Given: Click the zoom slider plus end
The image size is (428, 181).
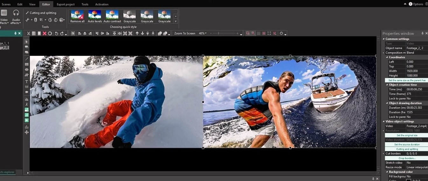Looking at the screenshot, I should point(237,33).
